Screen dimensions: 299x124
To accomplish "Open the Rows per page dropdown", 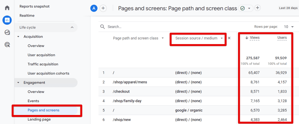I will pos(289,27).
